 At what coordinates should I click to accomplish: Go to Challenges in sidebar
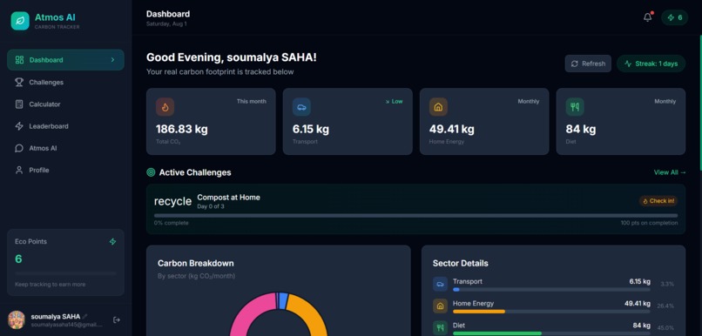65,83
